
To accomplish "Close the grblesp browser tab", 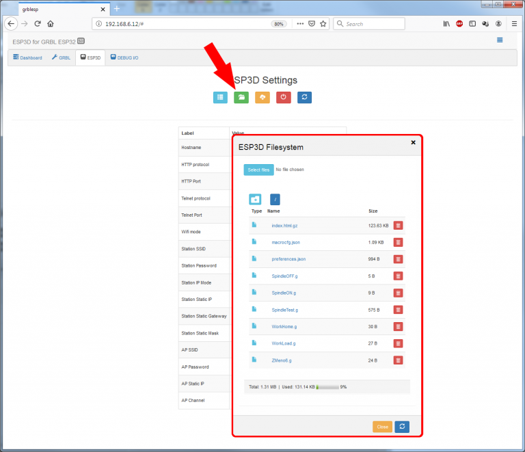I will (x=103, y=10).
